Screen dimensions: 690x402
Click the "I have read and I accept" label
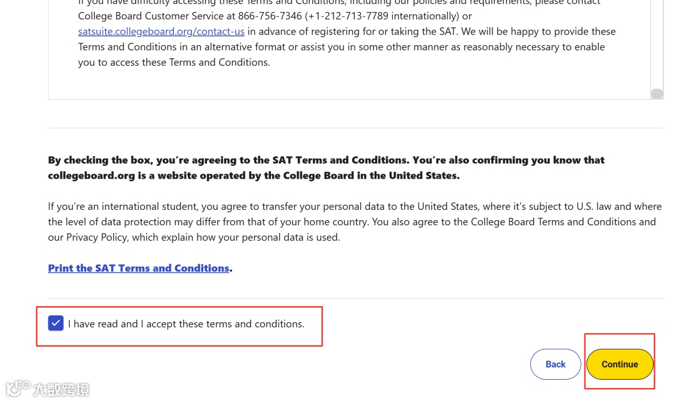click(x=186, y=324)
